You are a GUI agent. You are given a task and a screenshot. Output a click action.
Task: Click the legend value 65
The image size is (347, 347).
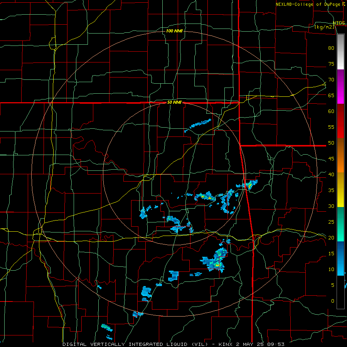[x=331, y=95]
